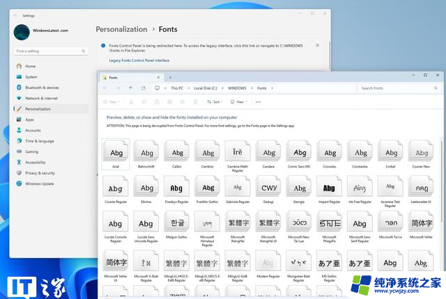This screenshot has height=299, width=446.
Task: Open the Sort dropdown
Action: point(215,102)
